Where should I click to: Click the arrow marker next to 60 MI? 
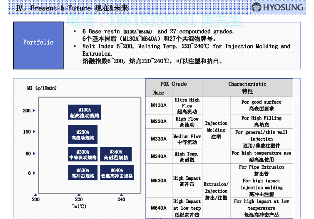pyautogui.click(x=34, y=154)
